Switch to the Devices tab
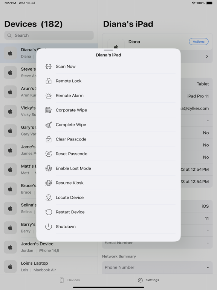Image resolution: width=217 pixels, height=290 pixels. pyautogui.click(x=70, y=280)
